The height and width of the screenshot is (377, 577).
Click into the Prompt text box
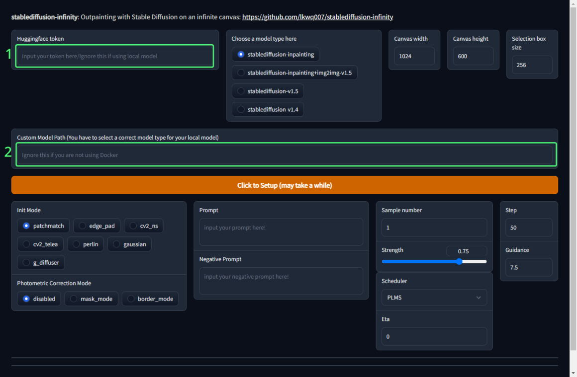(x=281, y=232)
